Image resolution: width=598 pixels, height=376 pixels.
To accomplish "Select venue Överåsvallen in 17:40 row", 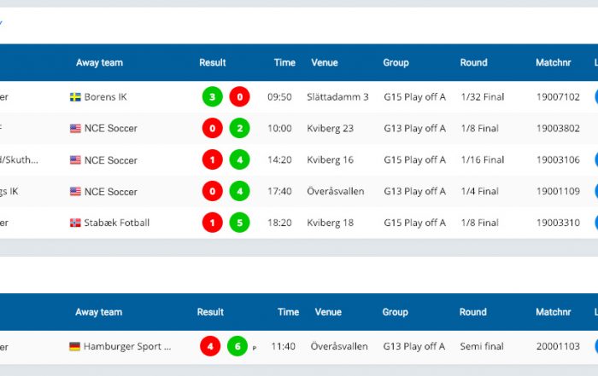I will coord(336,191).
